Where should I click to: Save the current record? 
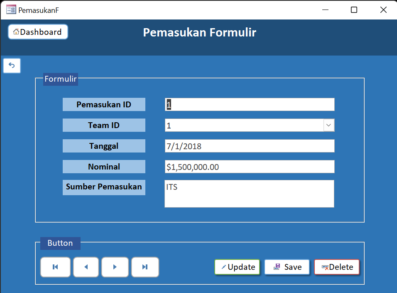tap(287, 267)
